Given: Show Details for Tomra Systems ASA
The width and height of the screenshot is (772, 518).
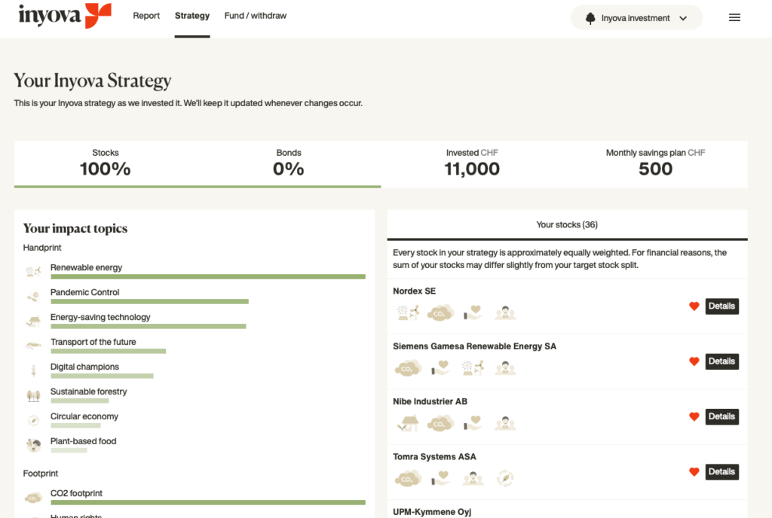Looking at the screenshot, I should (721, 472).
